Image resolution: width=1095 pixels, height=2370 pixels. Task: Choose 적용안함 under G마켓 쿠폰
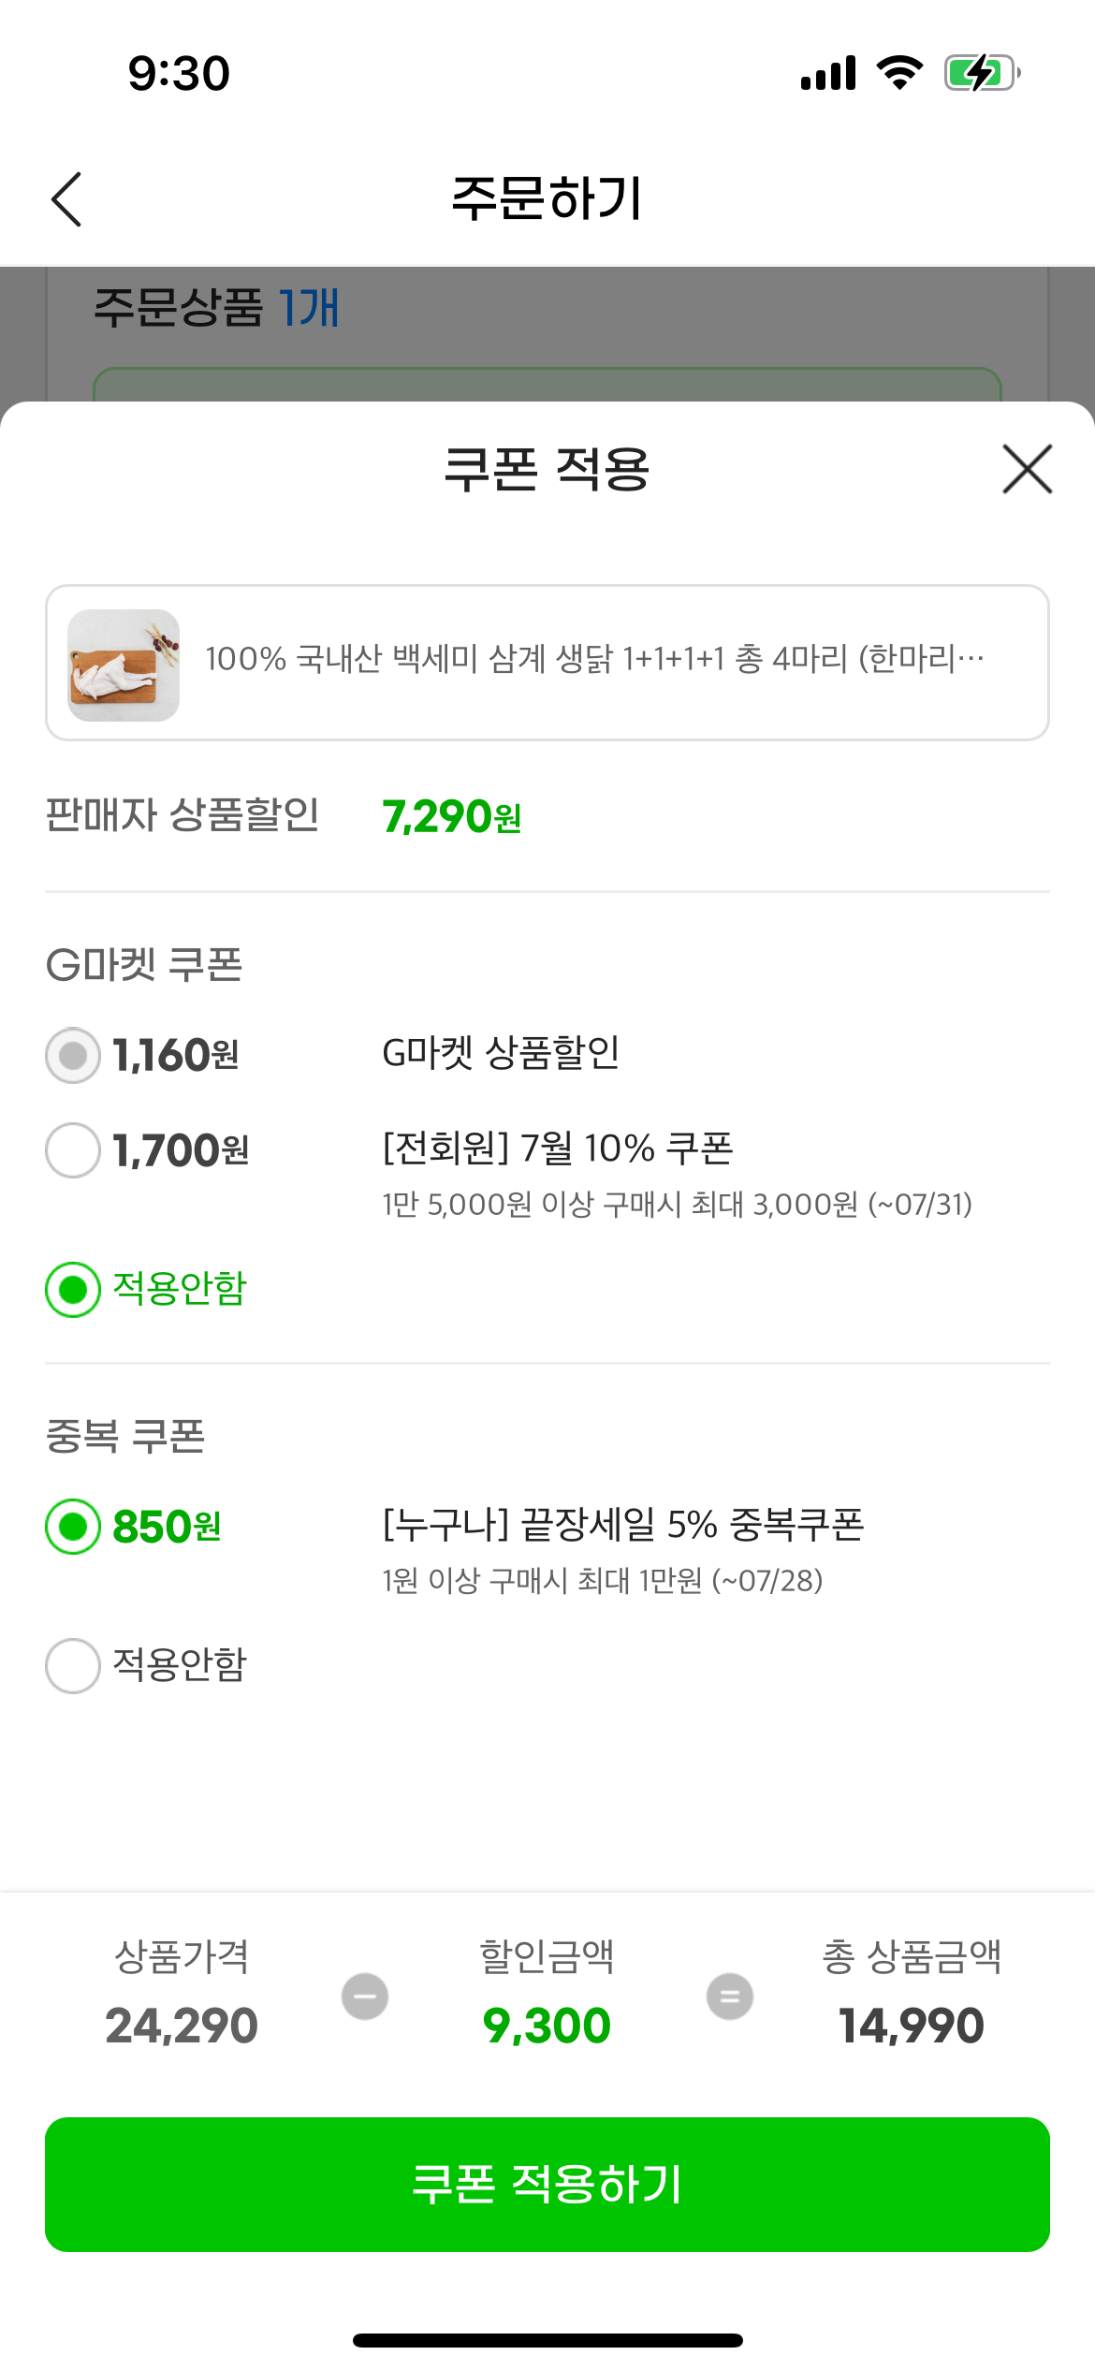pos(73,1290)
